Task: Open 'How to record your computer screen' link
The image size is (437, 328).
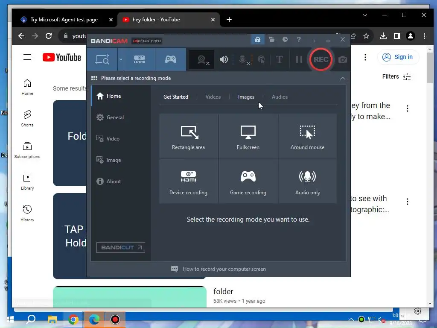Action: [218, 269]
